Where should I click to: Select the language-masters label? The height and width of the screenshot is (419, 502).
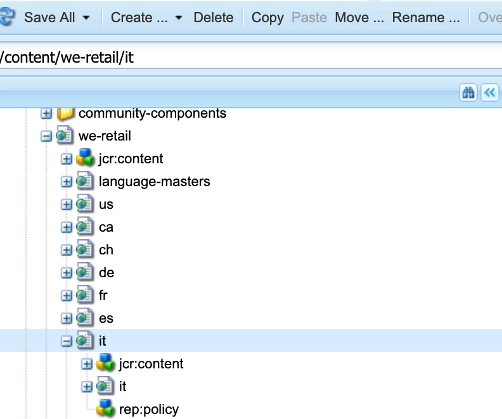[155, 182]
